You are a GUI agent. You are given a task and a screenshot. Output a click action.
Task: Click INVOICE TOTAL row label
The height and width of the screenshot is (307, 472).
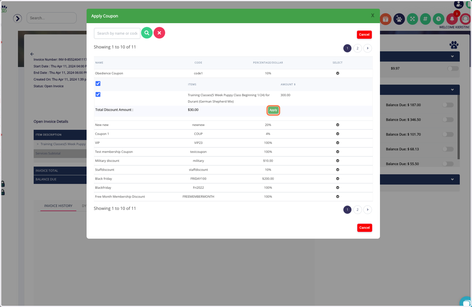click(47, 171)
